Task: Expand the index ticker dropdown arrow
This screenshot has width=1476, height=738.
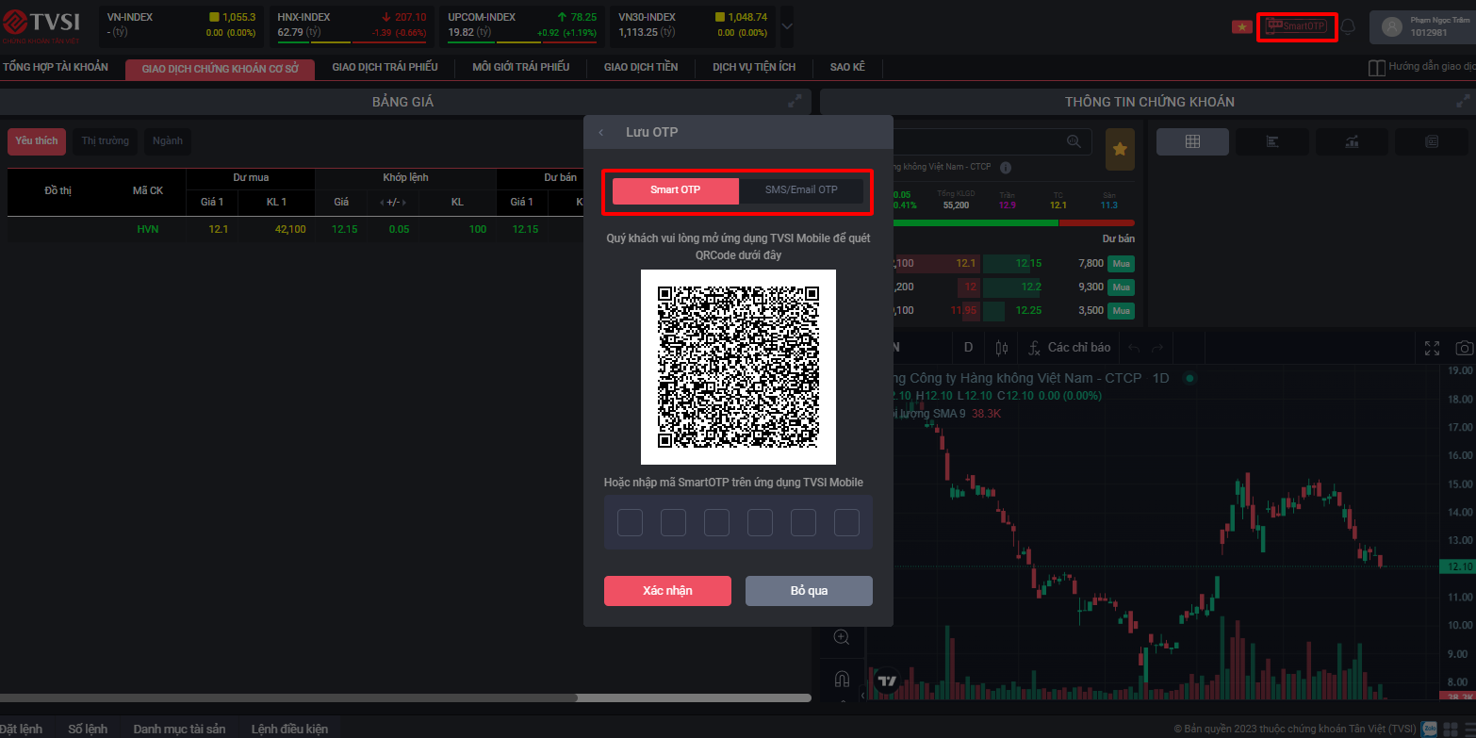Action: 787,26
